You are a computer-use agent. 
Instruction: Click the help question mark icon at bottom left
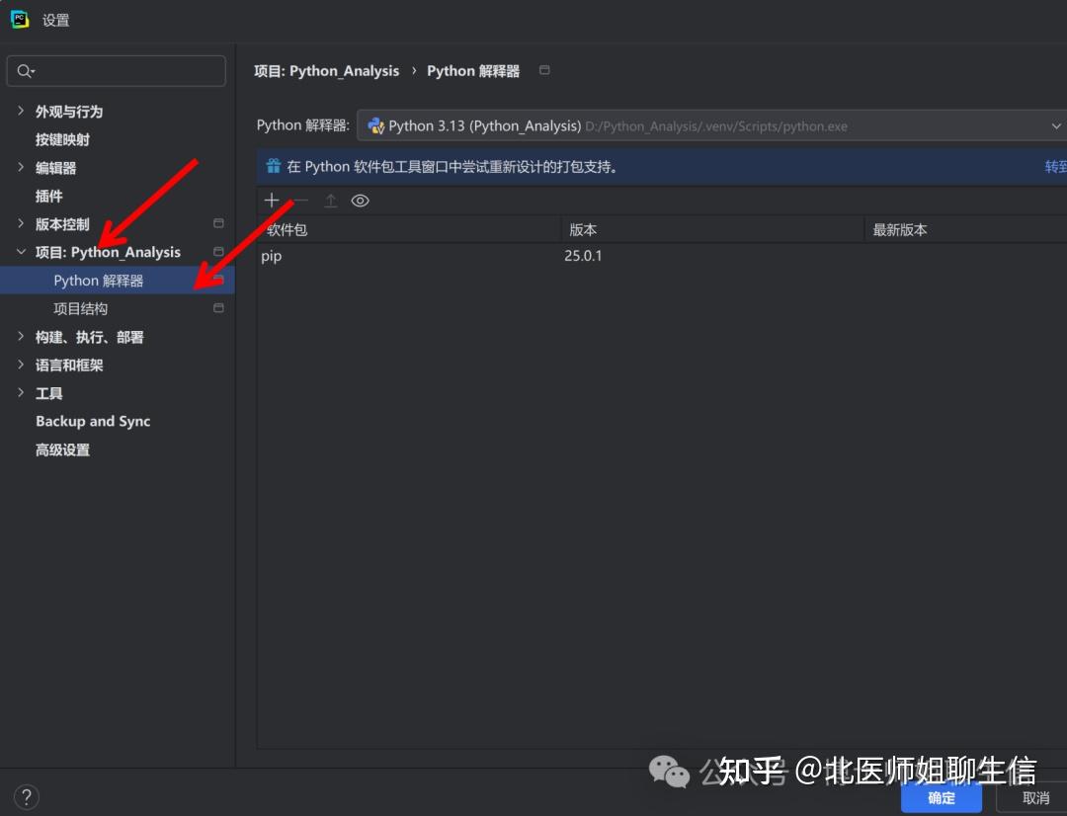26,796
